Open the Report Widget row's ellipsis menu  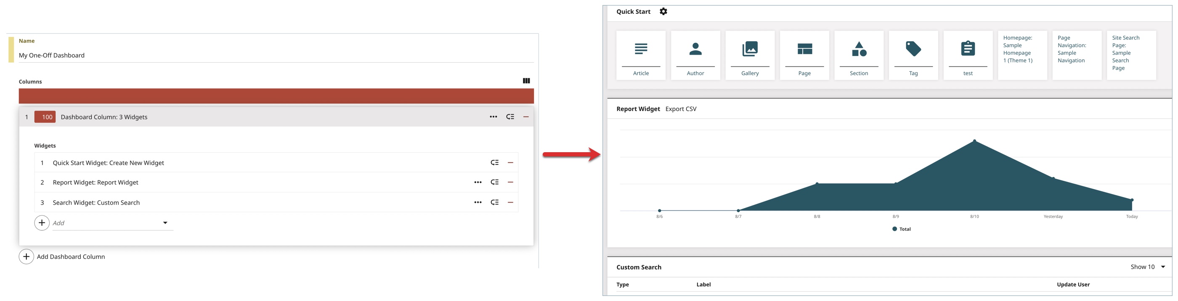point(478,182)
